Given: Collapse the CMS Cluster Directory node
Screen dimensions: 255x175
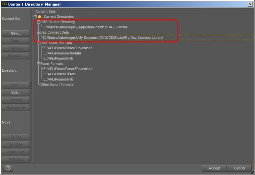Looking at the screenshot, I should (39, 22).
